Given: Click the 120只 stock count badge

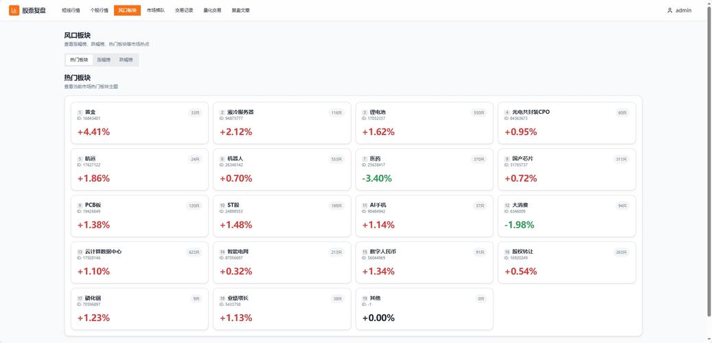Looking at the screenshot, I should point(194,206).
